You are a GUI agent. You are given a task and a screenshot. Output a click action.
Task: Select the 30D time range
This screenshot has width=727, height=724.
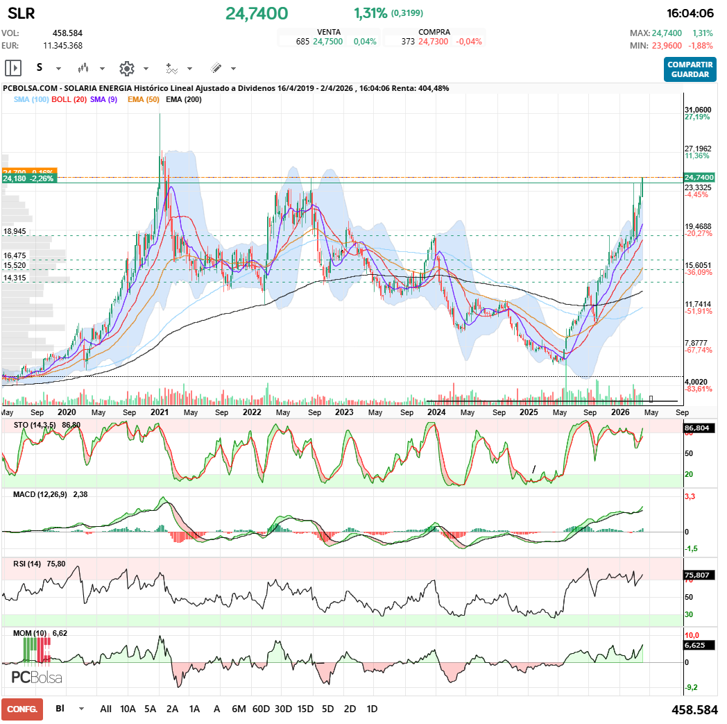[283, 709]
